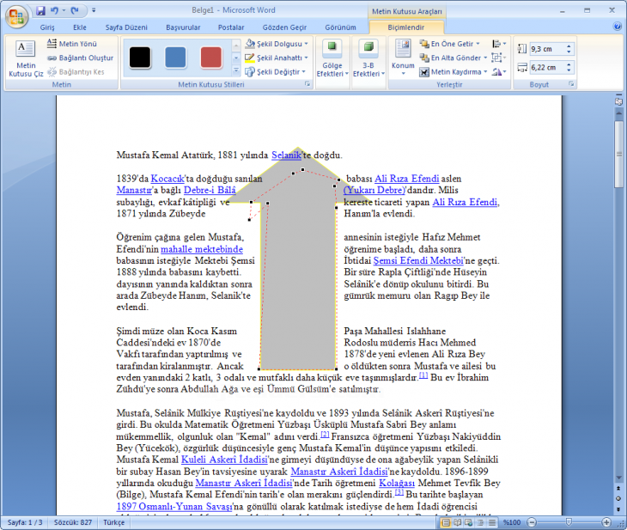The width and height of the screenshot is (627, 530).
Task: Click the Office button logo
Action: click(x=16, y=16)
